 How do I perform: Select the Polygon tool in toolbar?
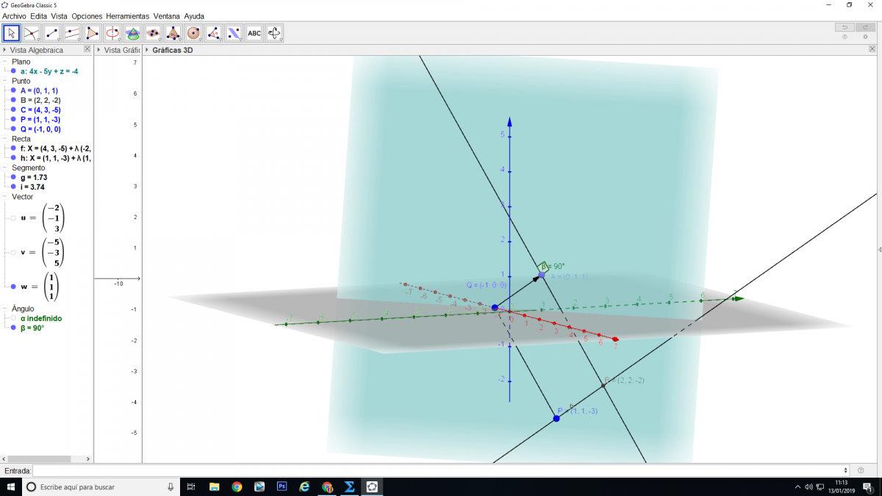(x=92, y=33)
